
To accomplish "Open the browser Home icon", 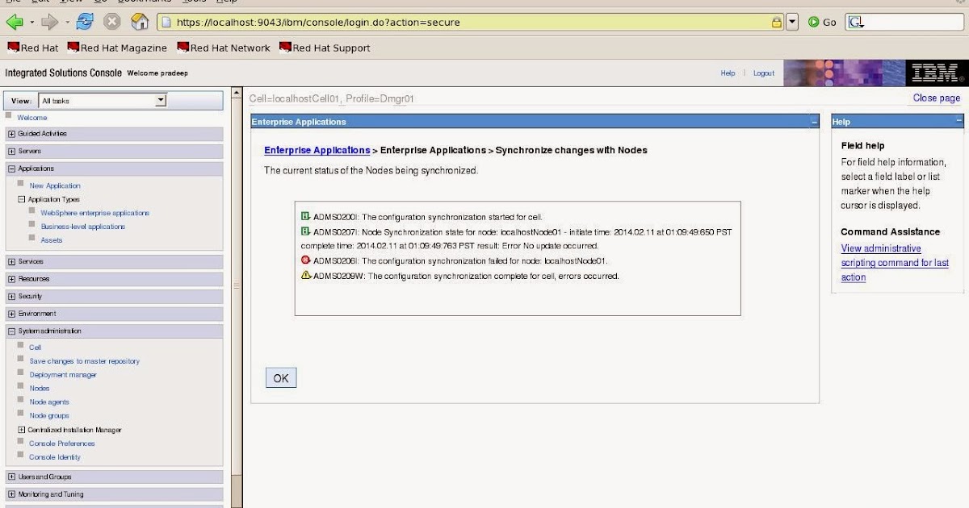I will [x=140, y=22].
